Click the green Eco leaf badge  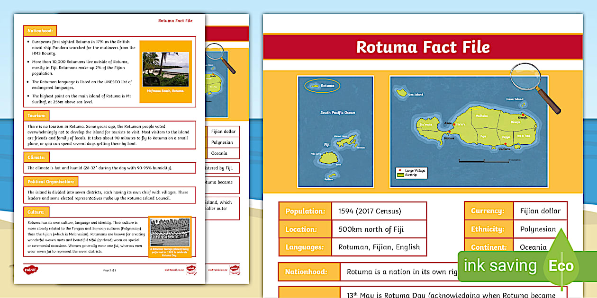pyautogui.click(x=561, y=265)
